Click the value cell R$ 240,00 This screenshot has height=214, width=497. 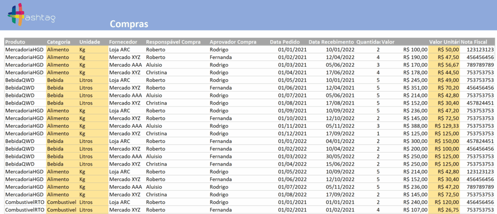coord(415,202)
